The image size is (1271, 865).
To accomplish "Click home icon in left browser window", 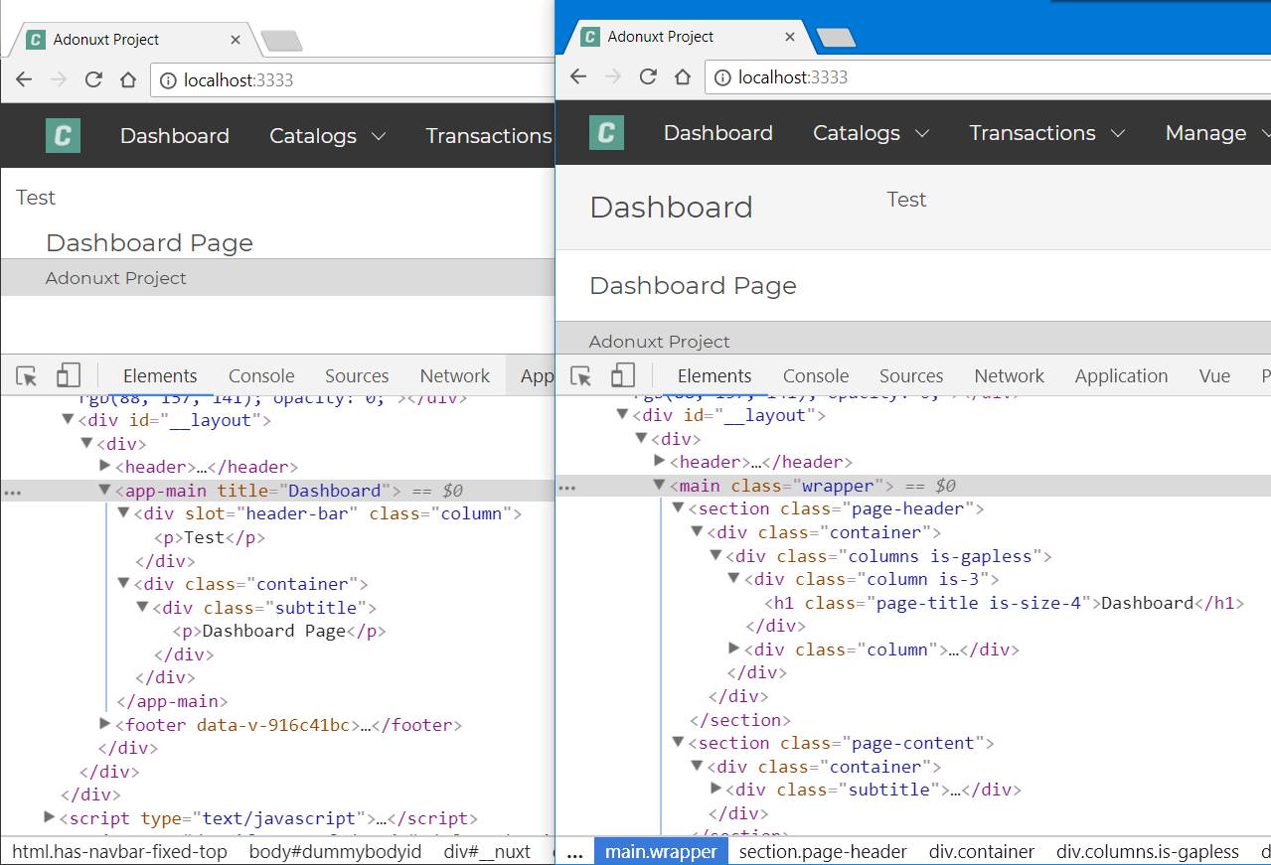I will tap(128, 80).
